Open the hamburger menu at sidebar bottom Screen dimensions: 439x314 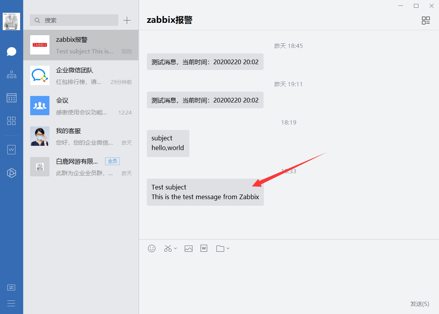pyautogui.click(x=11, y=303)
